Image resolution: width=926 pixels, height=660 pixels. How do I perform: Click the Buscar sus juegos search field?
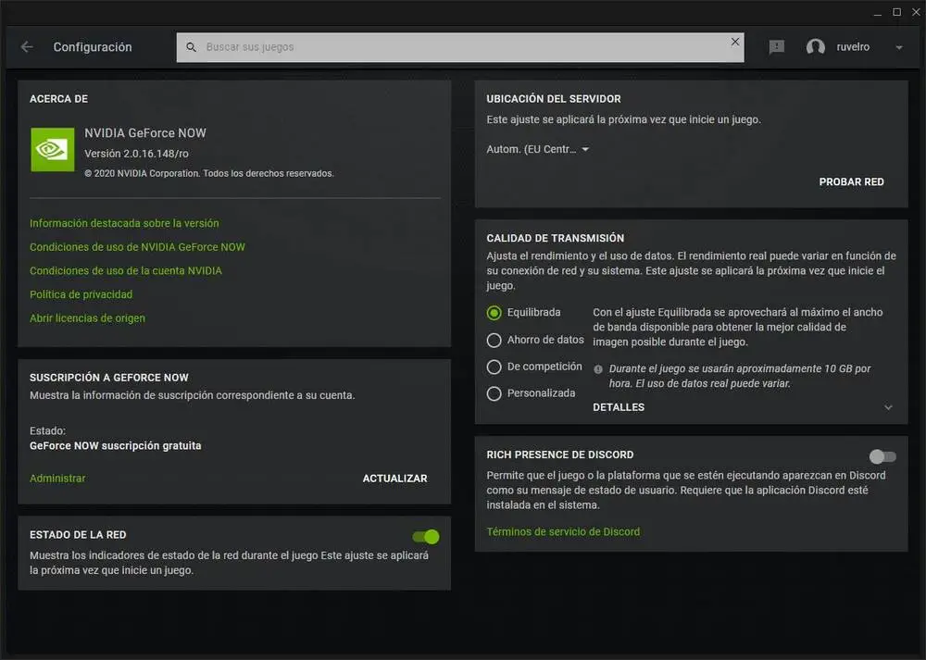click(x=460, y=47)
